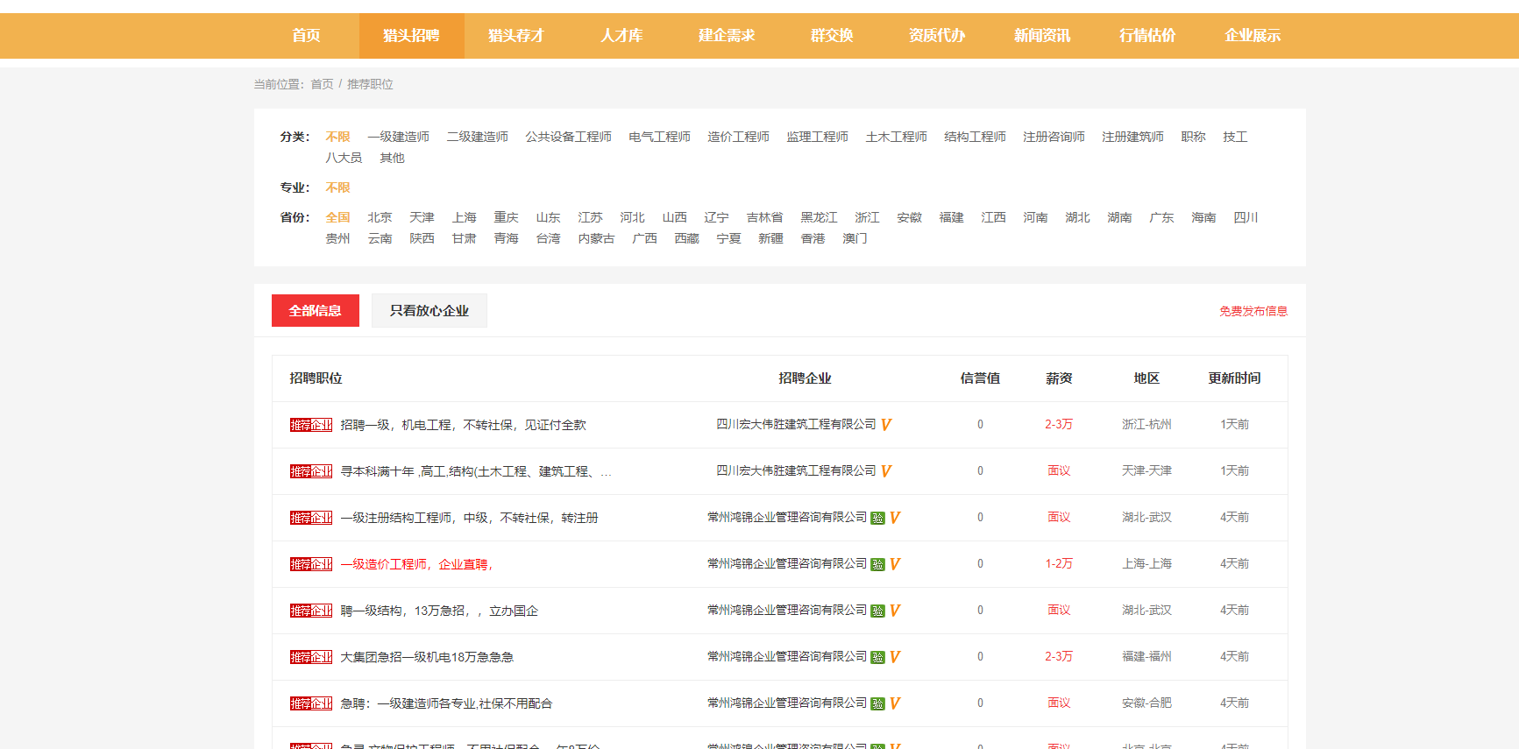Click 推荐企业 badge beside 大集团急招一级机电
Screen dimensions: 1519x749
[311, 657]
